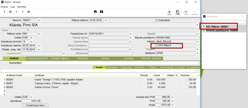This screenshot has height=108, width=248.
Task: Click the Atsauksme input field
Action: tap(110, 53)
